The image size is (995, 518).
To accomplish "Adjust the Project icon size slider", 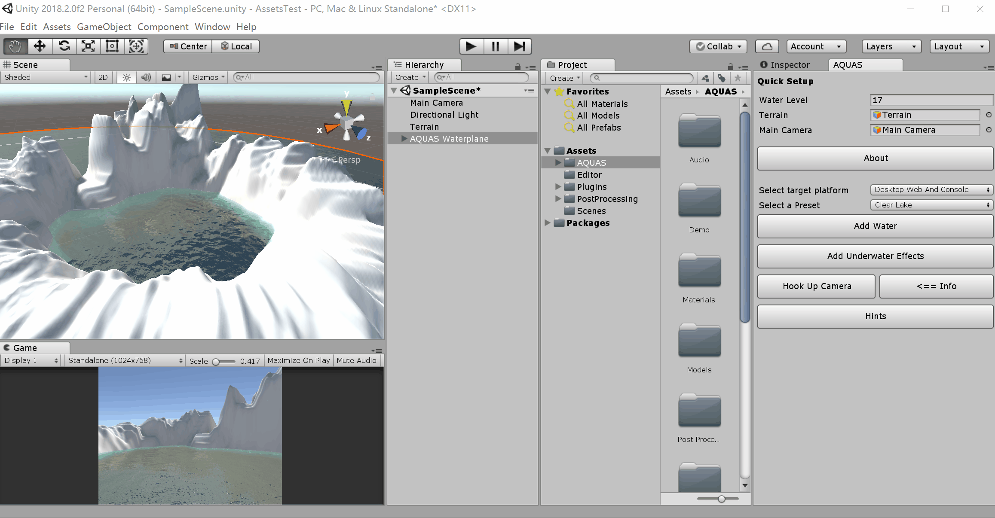I will 718,499.
